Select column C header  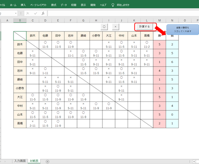tap(32, 20)
